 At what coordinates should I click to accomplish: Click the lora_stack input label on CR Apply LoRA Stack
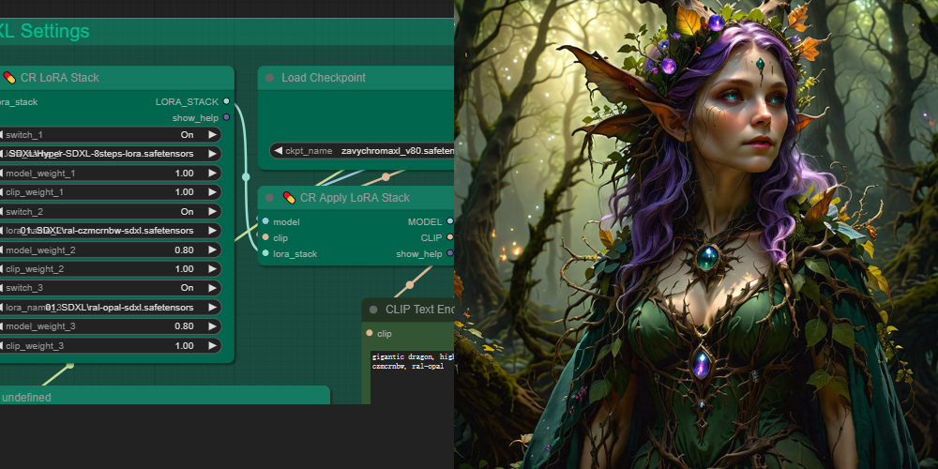point(295,253)
